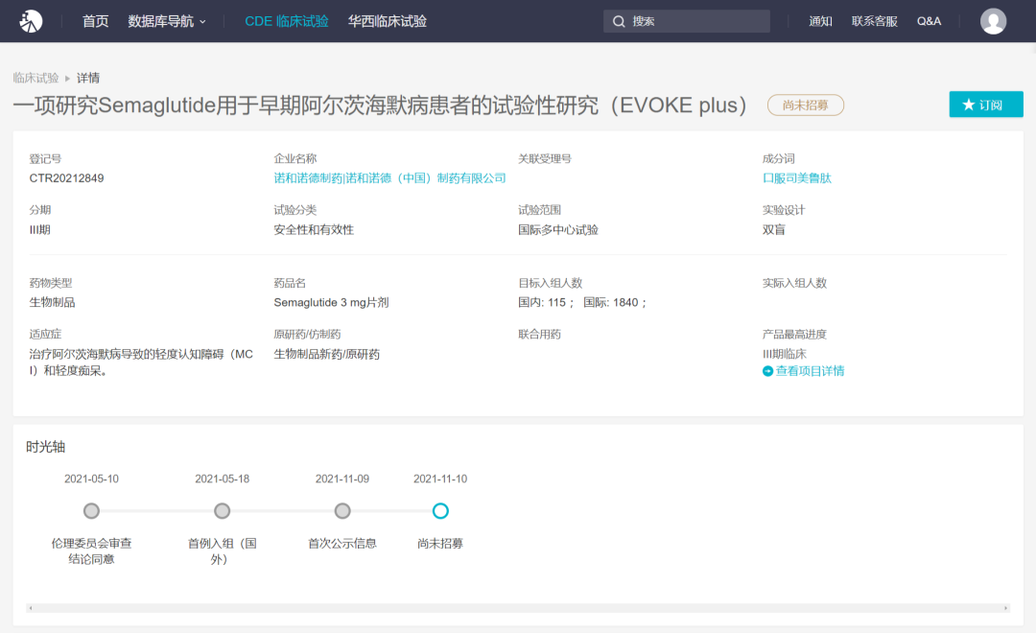This screenshot has height=633, width=1036.
Task: Click the site logo in top bar
Action: click(31, 21)
